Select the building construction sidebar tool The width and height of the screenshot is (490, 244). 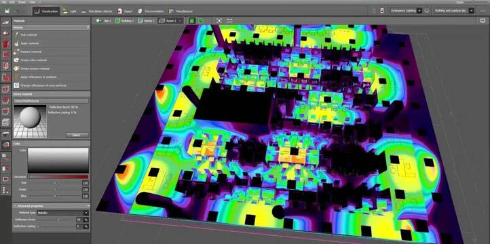(5, 44)
